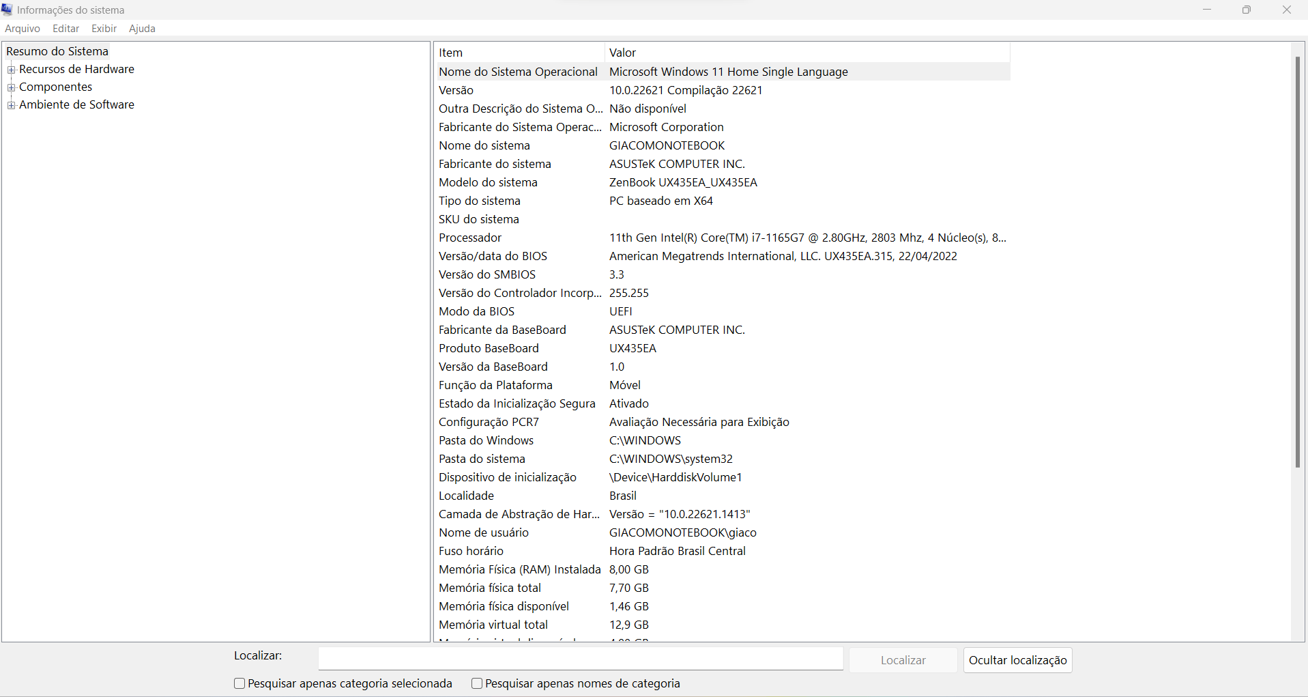Viewport: 1308px width, 697px height.
Task: Select the Estado da Inicialização Segura row
Action: pos(723,403)
